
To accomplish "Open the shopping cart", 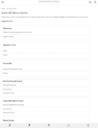I will tap(90, 2).
